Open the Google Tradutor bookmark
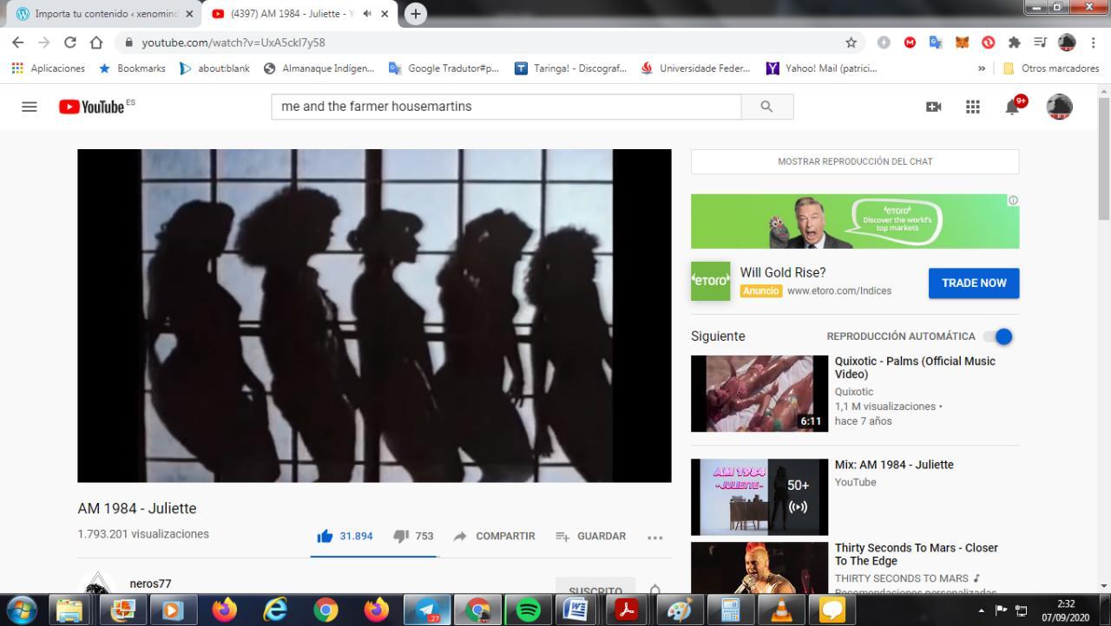 tap(444, 68)
